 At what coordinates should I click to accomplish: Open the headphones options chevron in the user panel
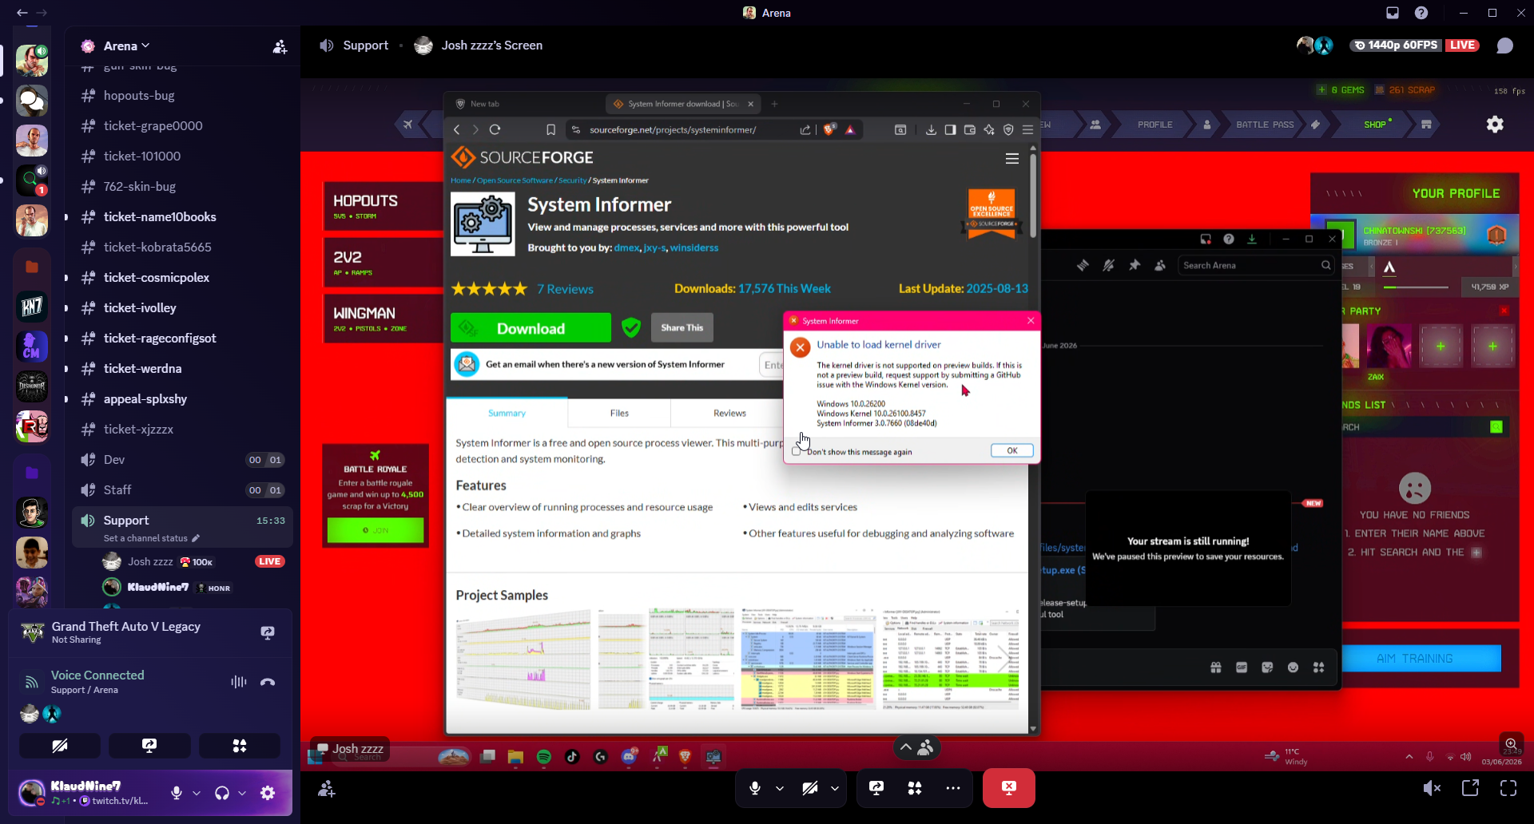coord(242,793)
